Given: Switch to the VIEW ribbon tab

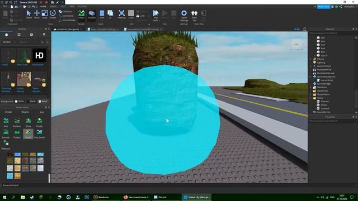Looking at the screenshot, I should click(72, 7).
